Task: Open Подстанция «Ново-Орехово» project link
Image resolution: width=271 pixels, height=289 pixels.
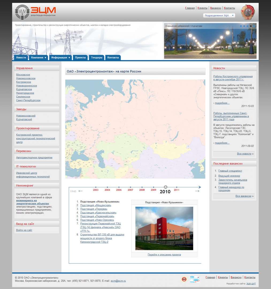Action: pyautogui.click(x=97, y=220)
